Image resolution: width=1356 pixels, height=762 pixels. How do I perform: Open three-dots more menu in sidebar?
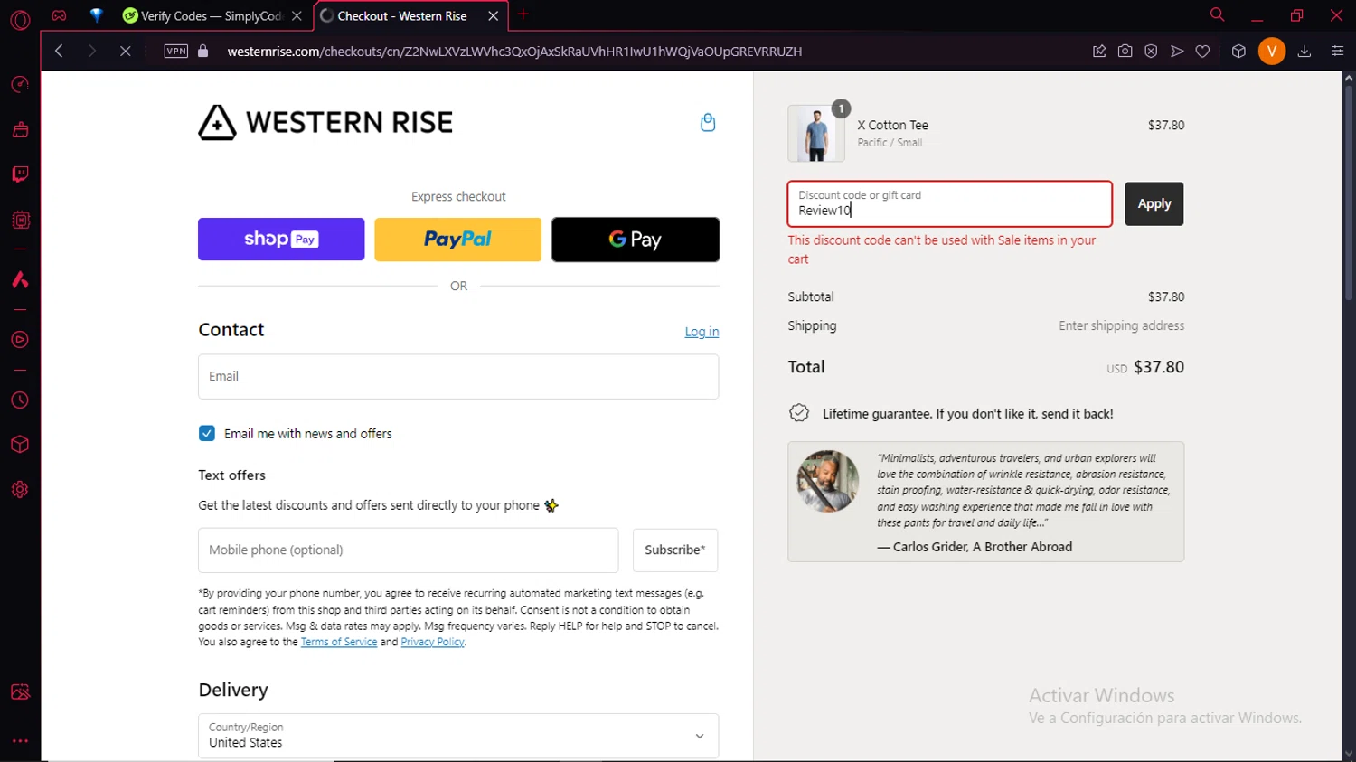20,740
